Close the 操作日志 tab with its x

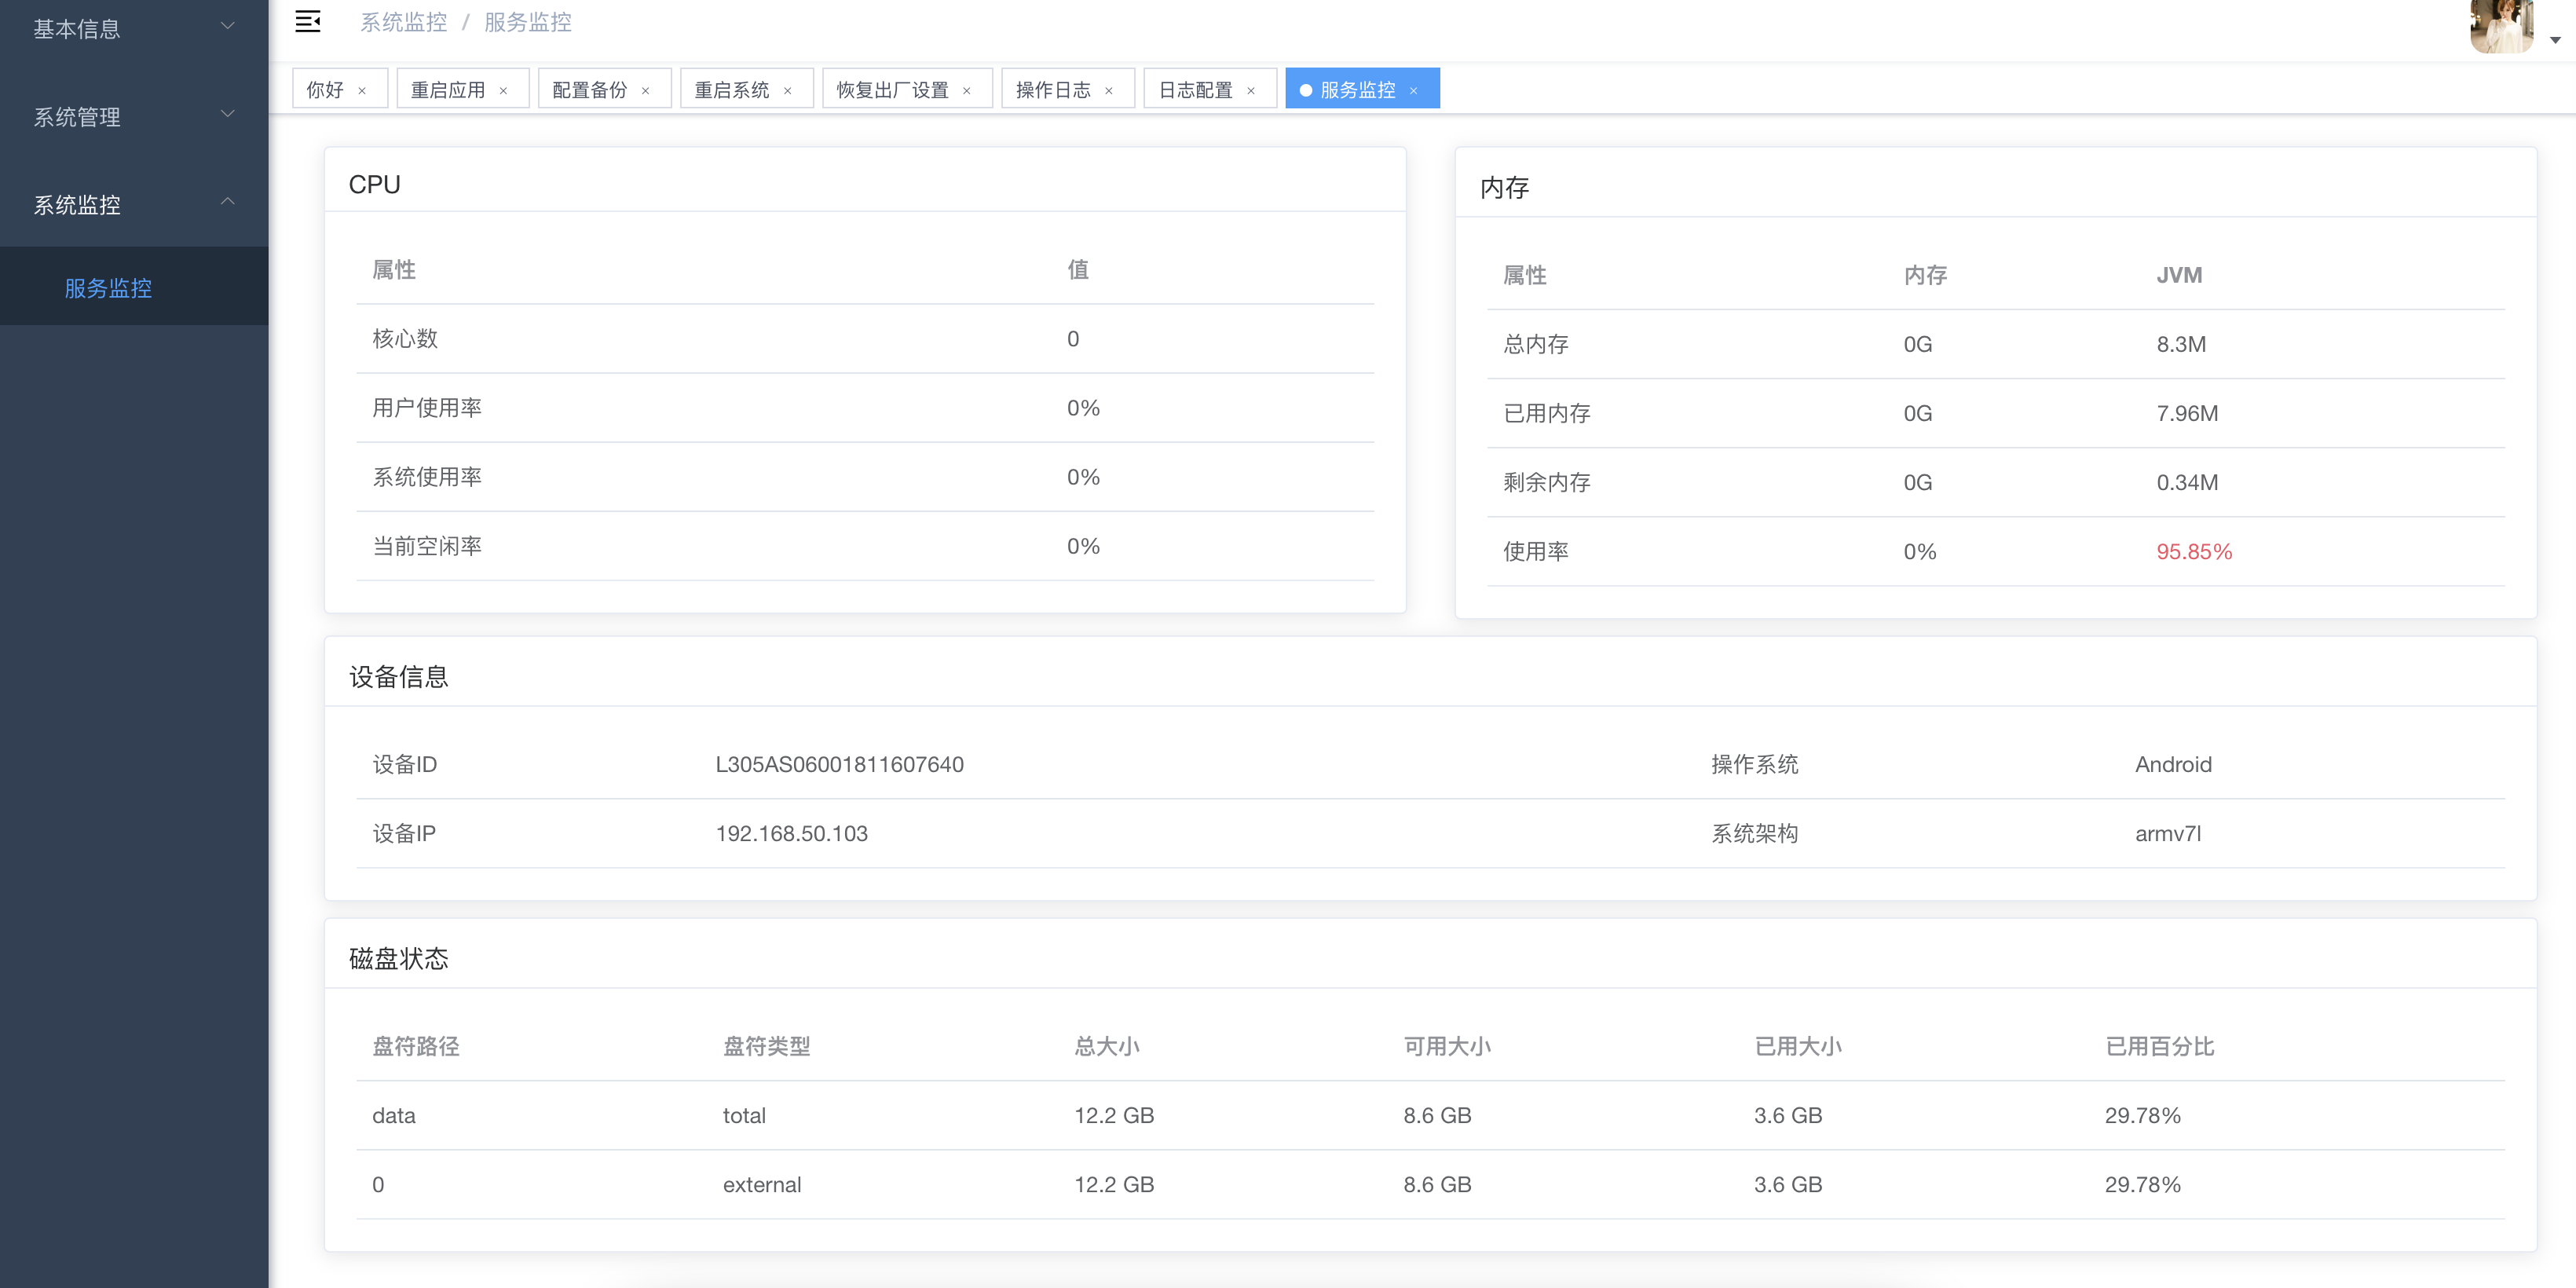pos(1108,91)
